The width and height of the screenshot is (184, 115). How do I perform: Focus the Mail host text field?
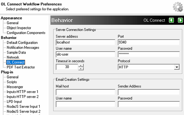point(86,92)
